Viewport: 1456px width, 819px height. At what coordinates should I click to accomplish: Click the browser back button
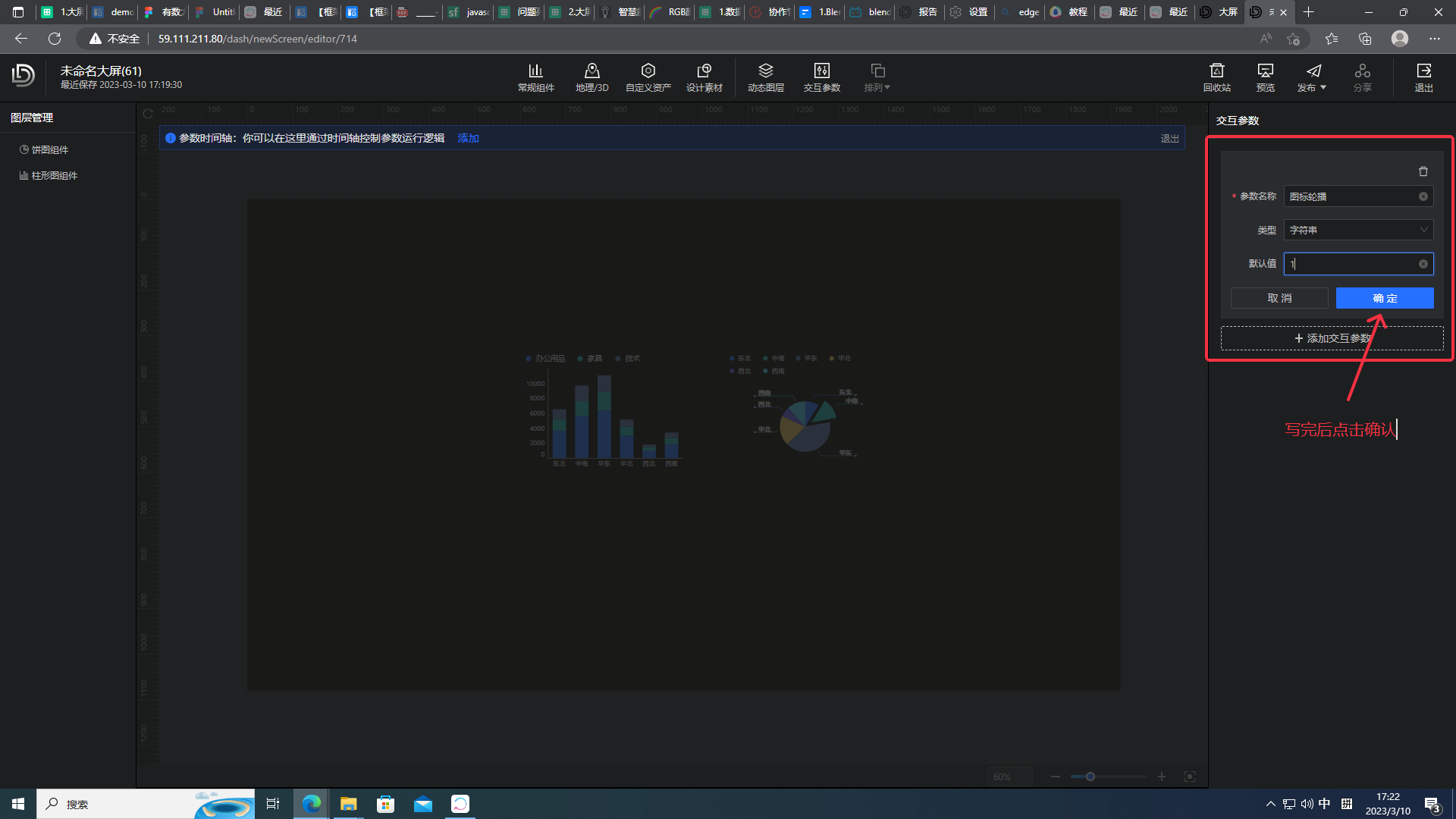[21, 39]
